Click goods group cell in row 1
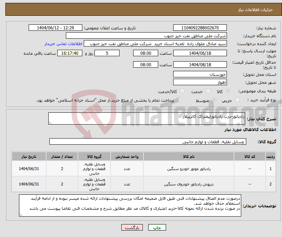 point(94,169)
